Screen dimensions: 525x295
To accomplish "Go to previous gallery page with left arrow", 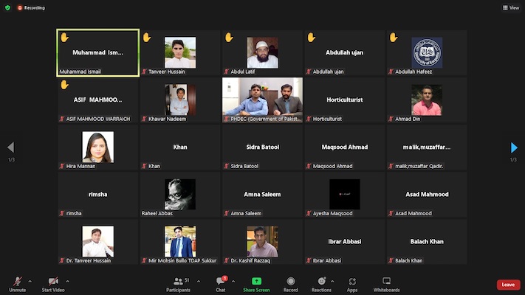I will click(10, 147).
